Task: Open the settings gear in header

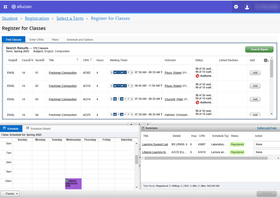Action: click(x=236, y=7)
